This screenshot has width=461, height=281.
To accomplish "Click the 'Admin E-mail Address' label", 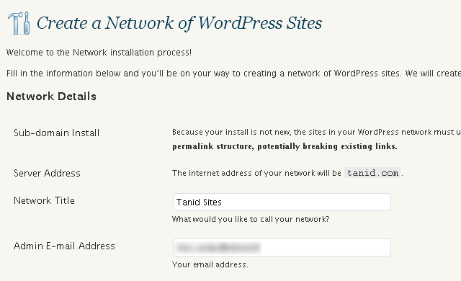I will [x=64, y=246].
